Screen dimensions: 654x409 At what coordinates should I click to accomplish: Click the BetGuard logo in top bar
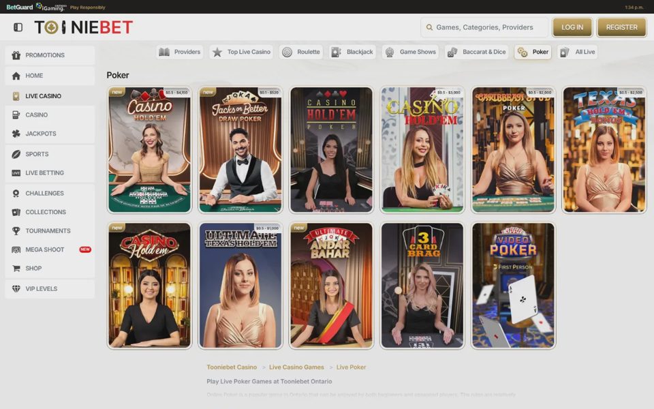pos(20,7)
